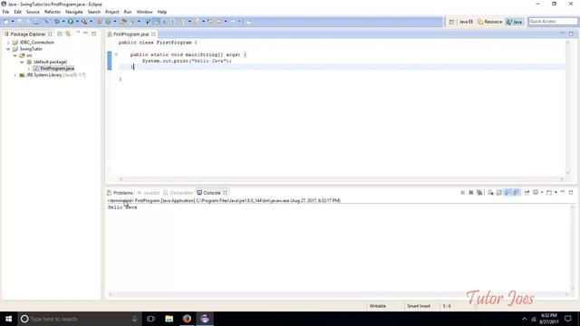Viewport: 580px width, 326px height.
Task: Open Firefox from the taskbar
Action: [187, 319]
